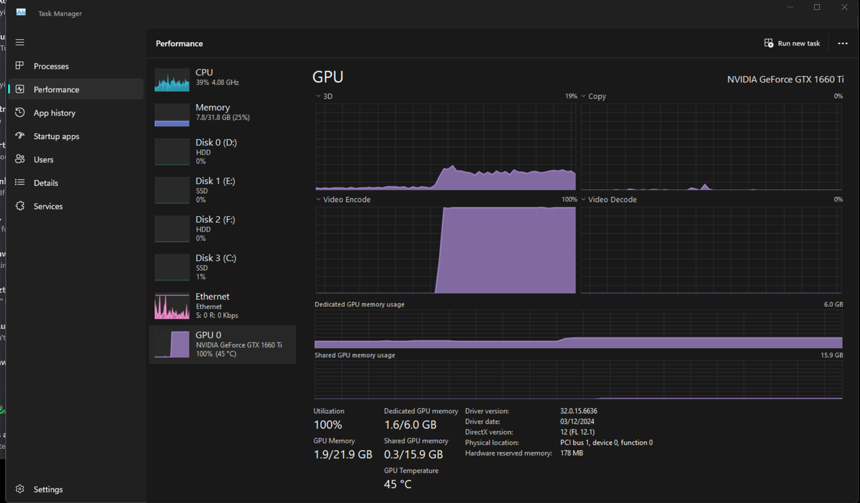This screenshot has width=860, height=503.
Task: Select the Disk 0 (D:) graph thumbnail
Action: tap(172, 152)
